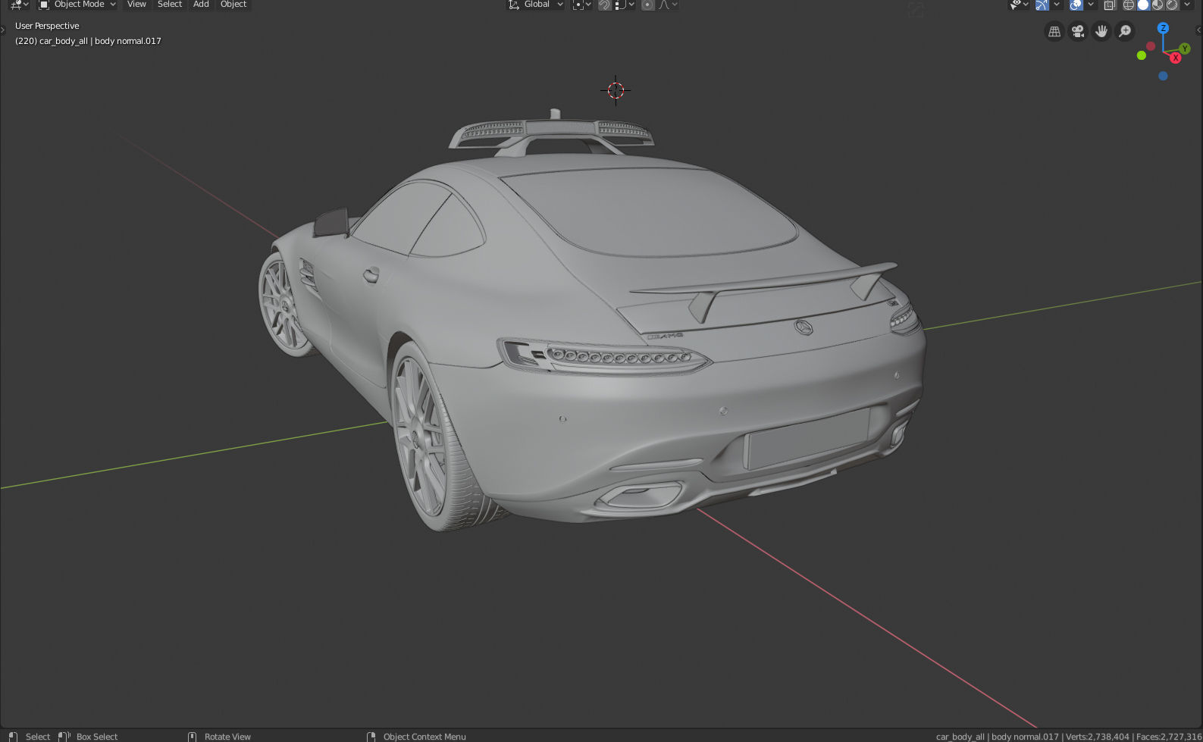Open the Add menu
Image resolution: width=1203 pixels, height=742 pixels.
click(x=201, y=5)
